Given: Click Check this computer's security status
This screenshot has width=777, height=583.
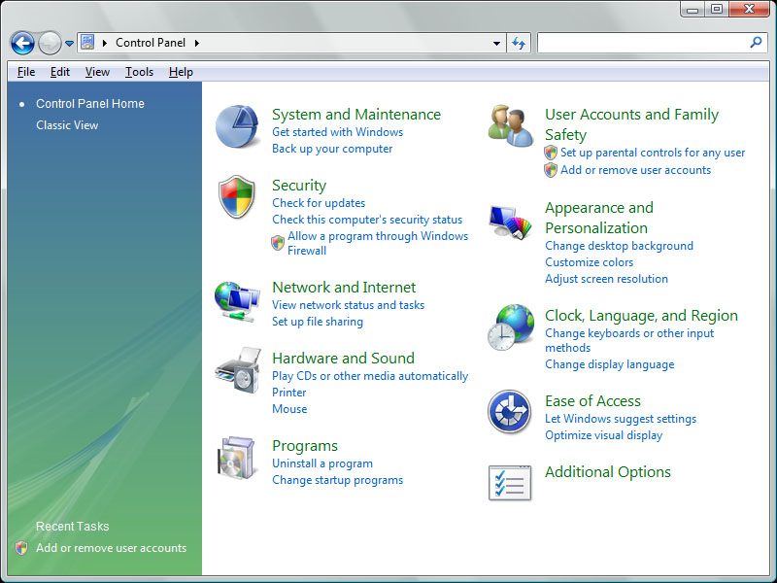Looking at the screenshot, I should pyautogui.click(x=367, y=220).
